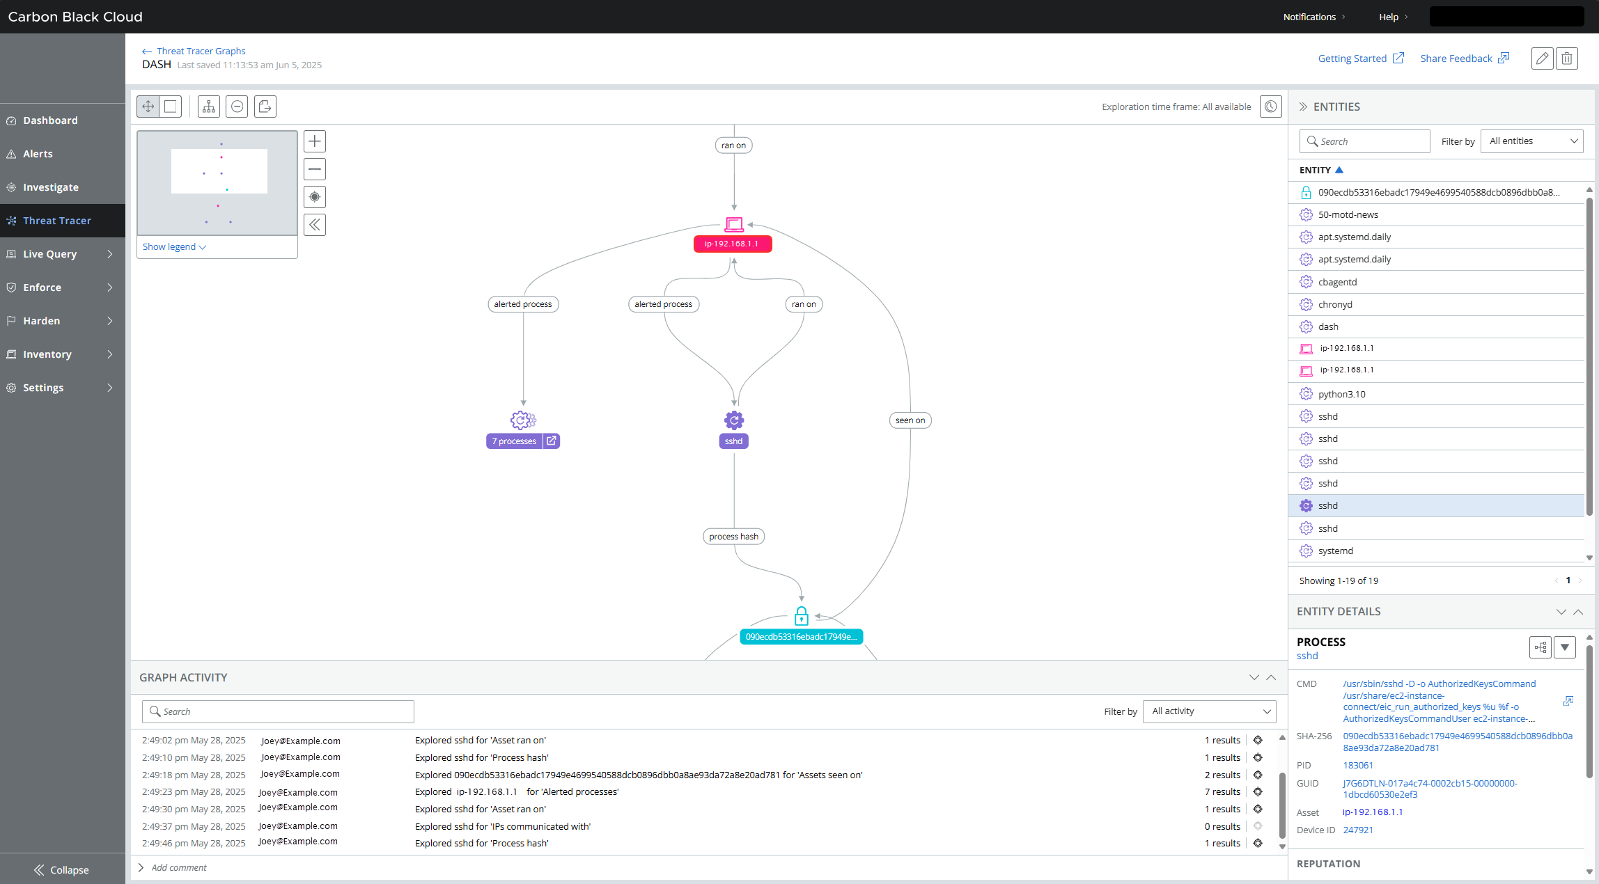Select cbagentd entity

pyautogui.click(x=1436, y=282)
